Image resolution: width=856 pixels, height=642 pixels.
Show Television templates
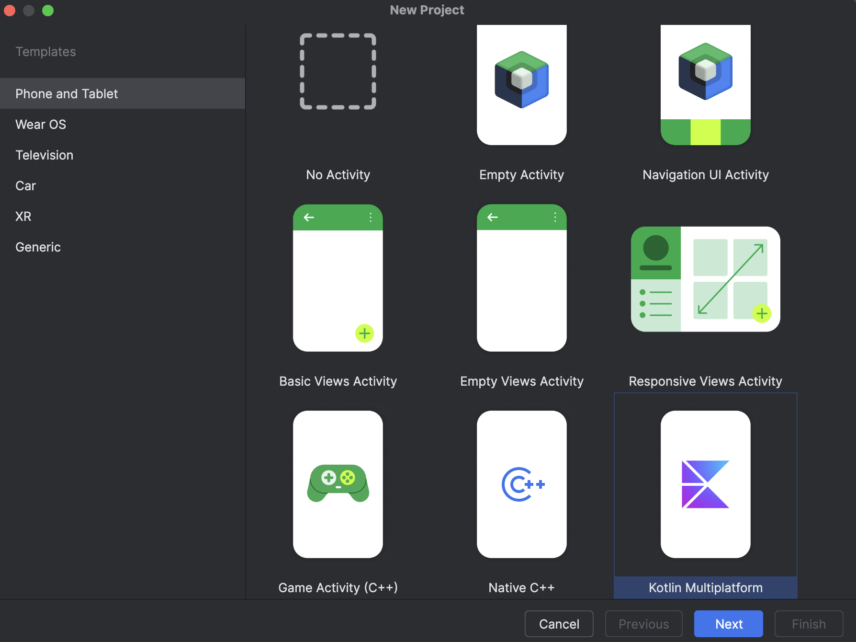[x=44, y=155]
